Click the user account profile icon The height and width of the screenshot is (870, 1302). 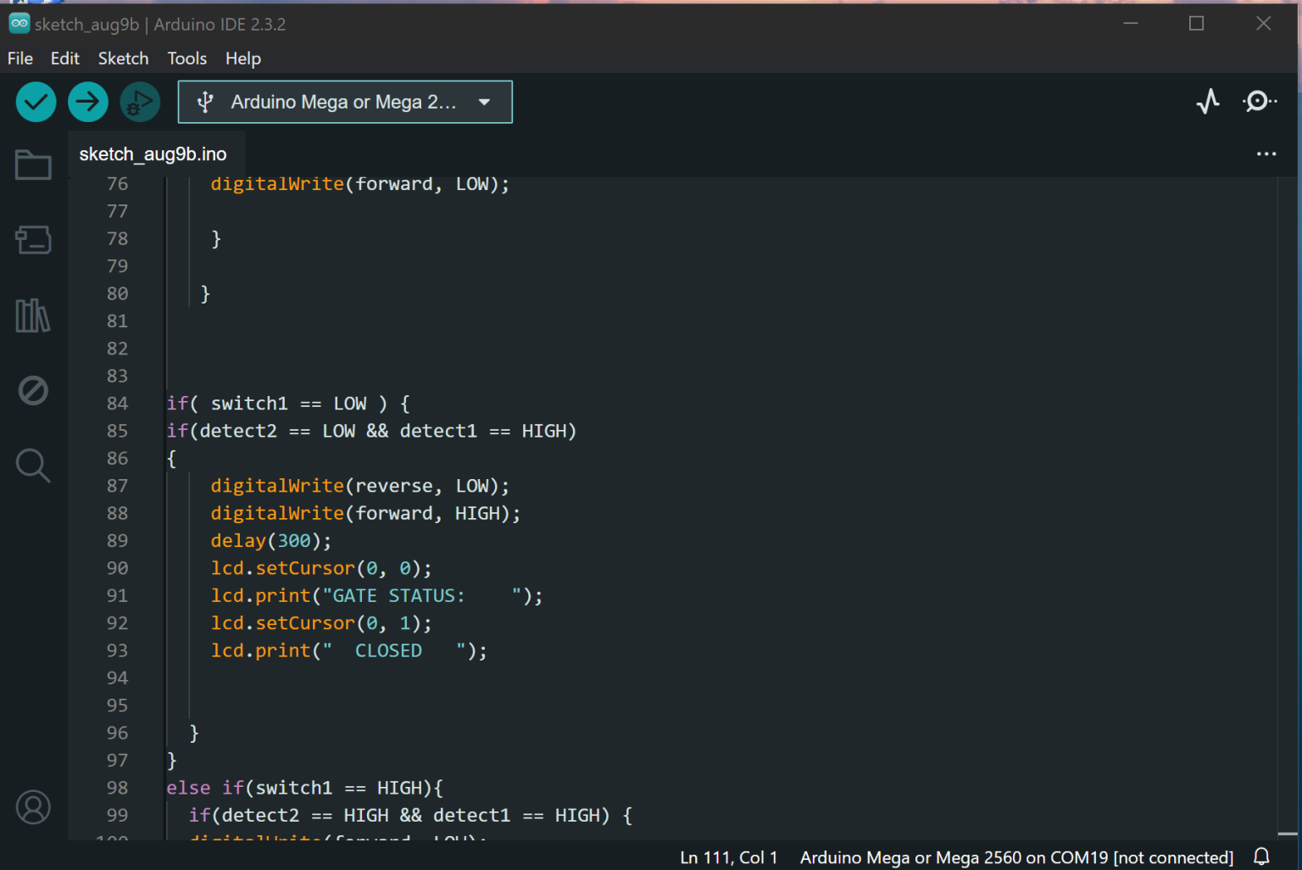[33, 807]
